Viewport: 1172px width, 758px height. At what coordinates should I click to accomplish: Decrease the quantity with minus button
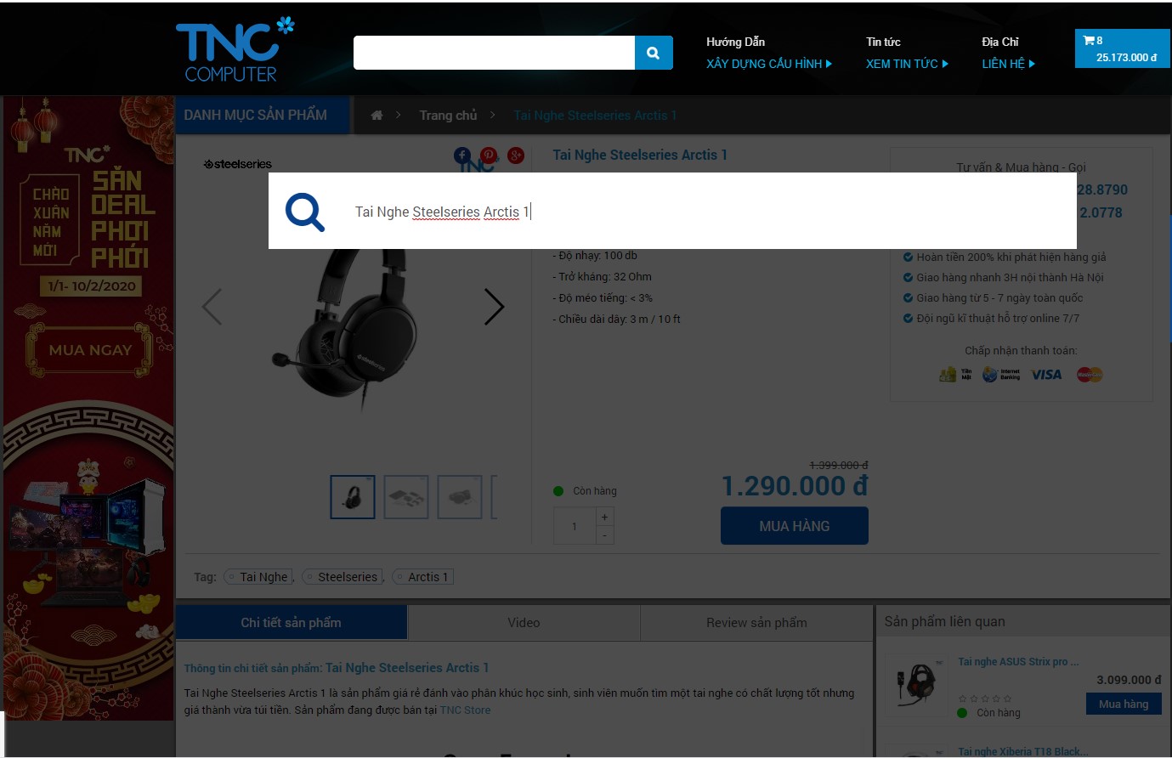coord(604,535)
